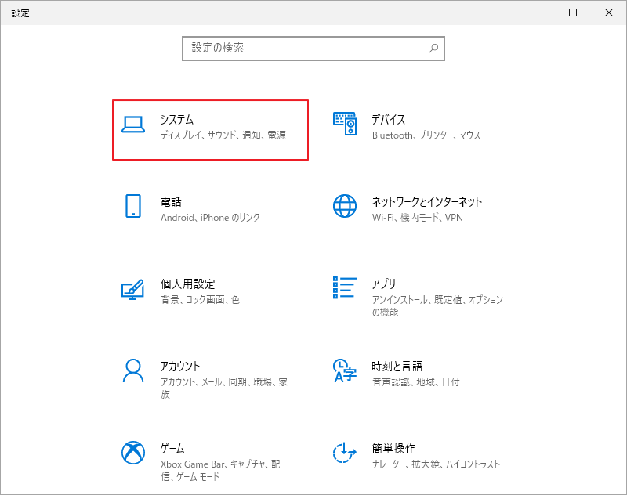This screenshot has height=495, width=627.
Task: Click the list icon for アプリ
Action: pyautogui.click(x=345, y=287)
